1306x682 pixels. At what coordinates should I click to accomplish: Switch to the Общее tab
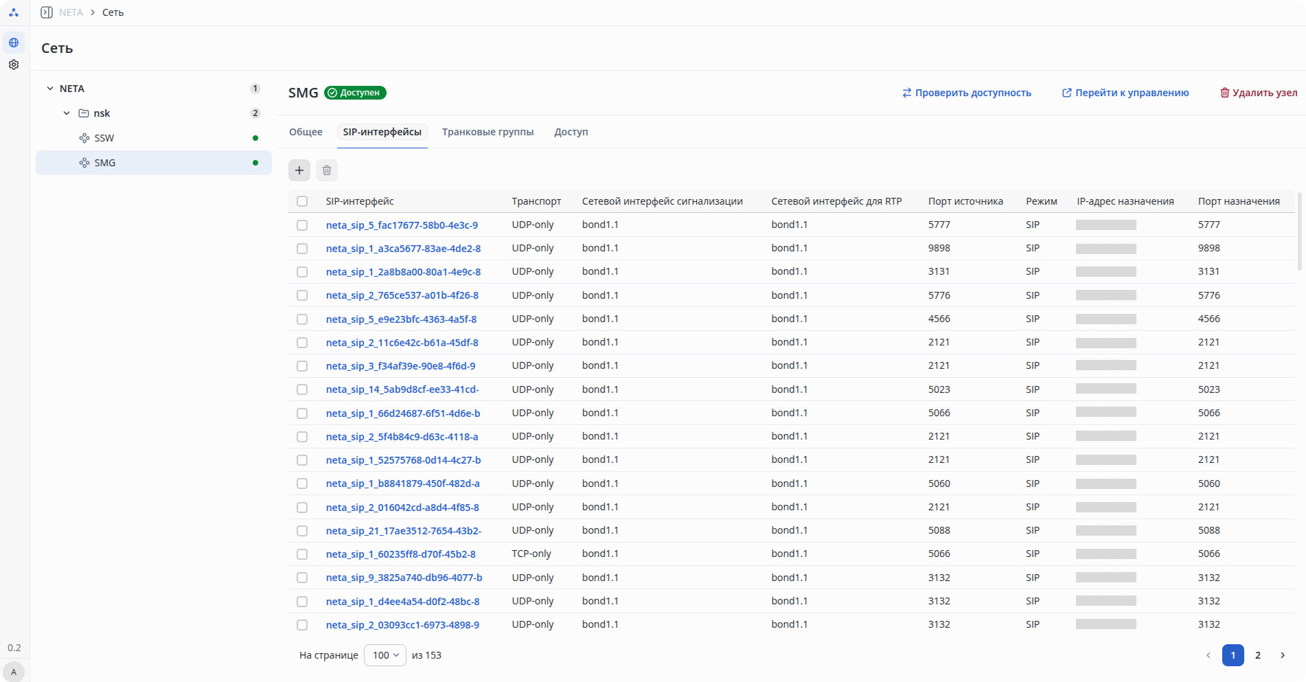(x=306, y=132)
